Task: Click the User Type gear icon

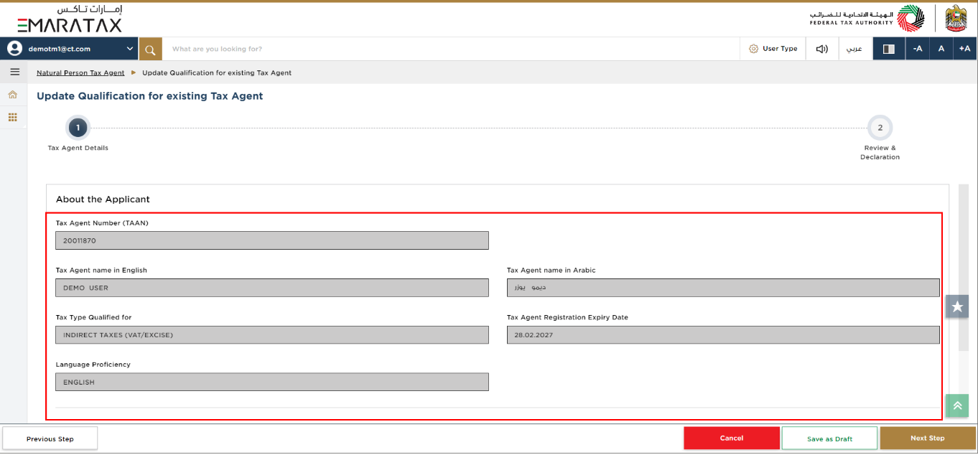Action: tap(753, 49)
